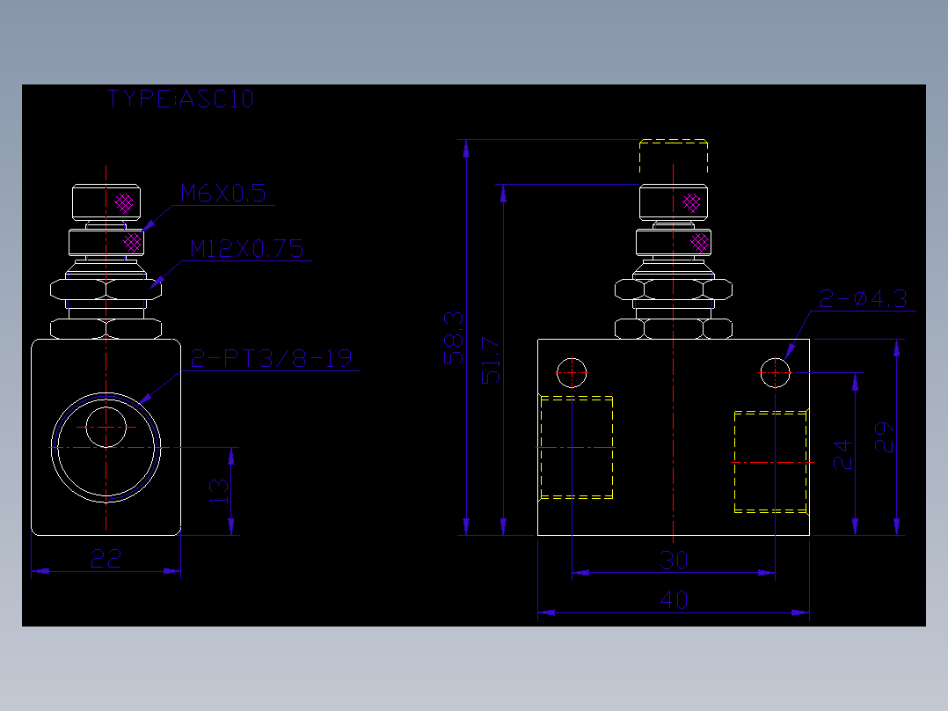The image size is (948, 711).
Task: Click the 29 vertical dimension
Action: coord(883,436)
